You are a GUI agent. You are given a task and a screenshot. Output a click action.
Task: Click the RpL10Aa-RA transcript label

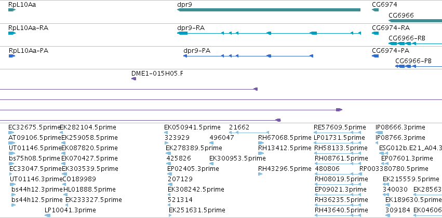click(x=28, y=28)
